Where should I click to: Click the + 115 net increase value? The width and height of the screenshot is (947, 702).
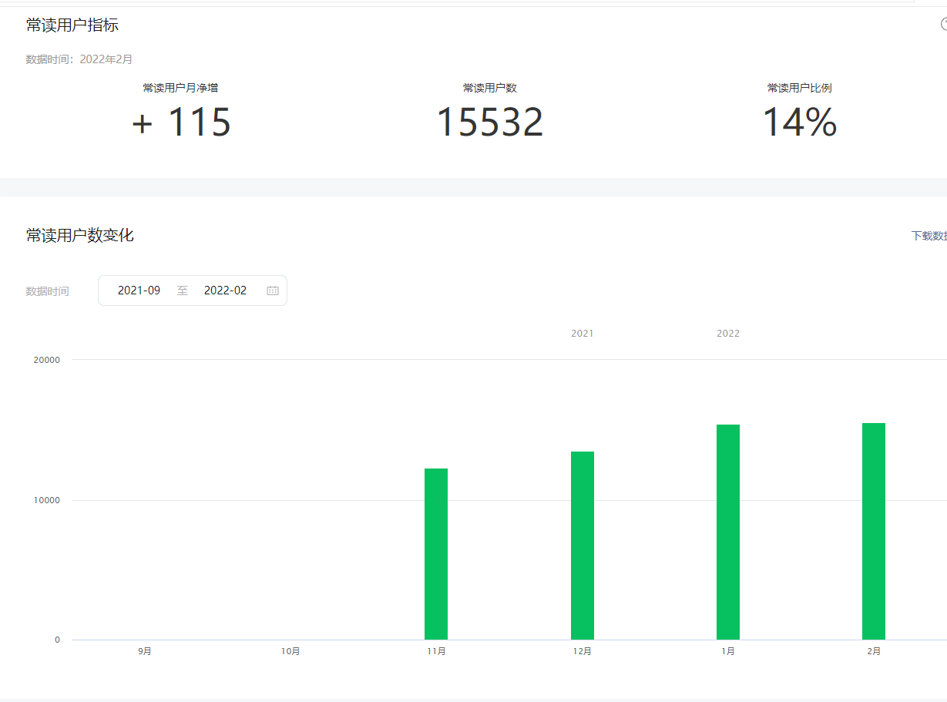pos(181,123)
